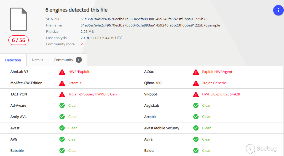Click the alert icon for Exploit.HWP.Agent
The image size is (284, 156).
(x=196, y=72)
